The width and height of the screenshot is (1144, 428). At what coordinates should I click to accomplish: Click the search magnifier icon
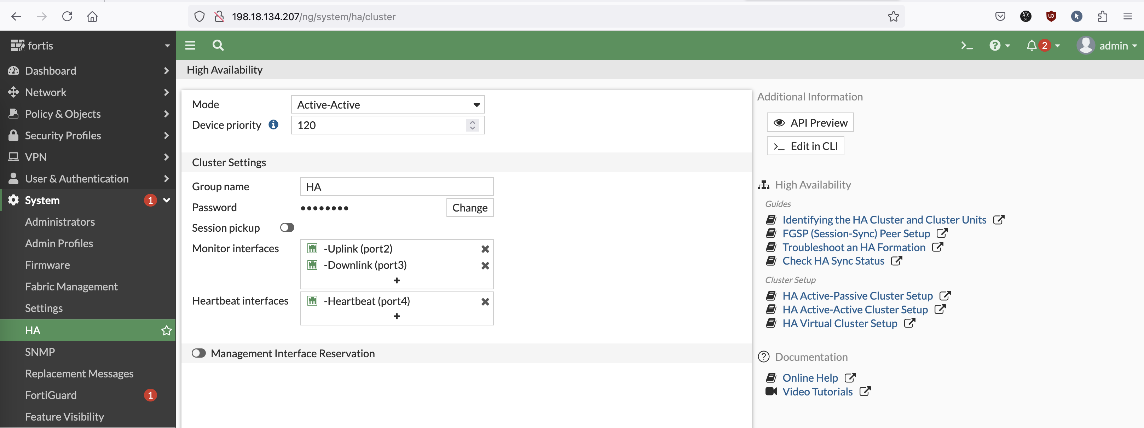tap(218, 45)
